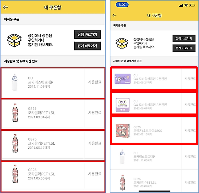
Task: Open the 코카콜라PET1.5L coupon expiring 2021.05.30
Action: tap(53, 177)
